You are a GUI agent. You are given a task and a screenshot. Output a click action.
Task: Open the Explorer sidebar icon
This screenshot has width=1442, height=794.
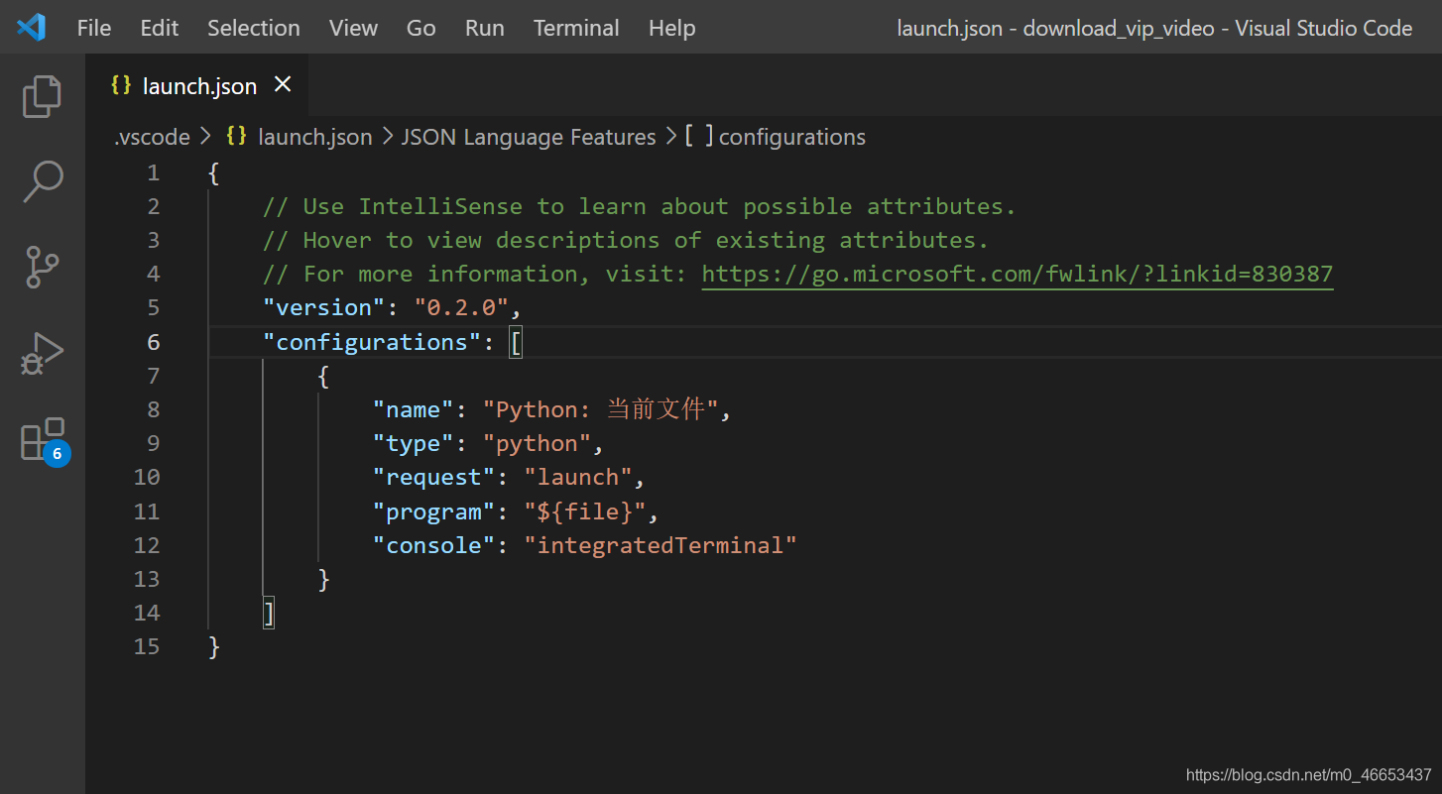coord(42,95)
